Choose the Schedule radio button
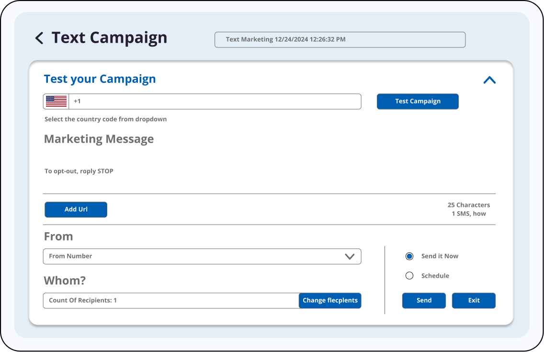 [x=409, y=276]
